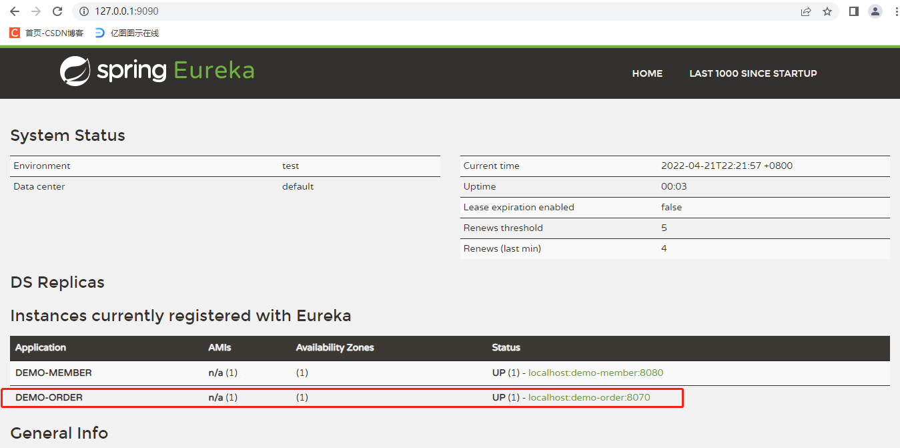The width and height of the screenshot is (900, 448).
Task: Click the Data center label cell
Action: (x=39, y=186)
